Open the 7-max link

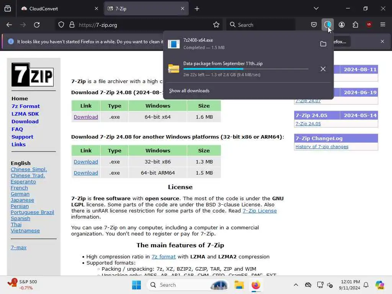click(18, 248)
